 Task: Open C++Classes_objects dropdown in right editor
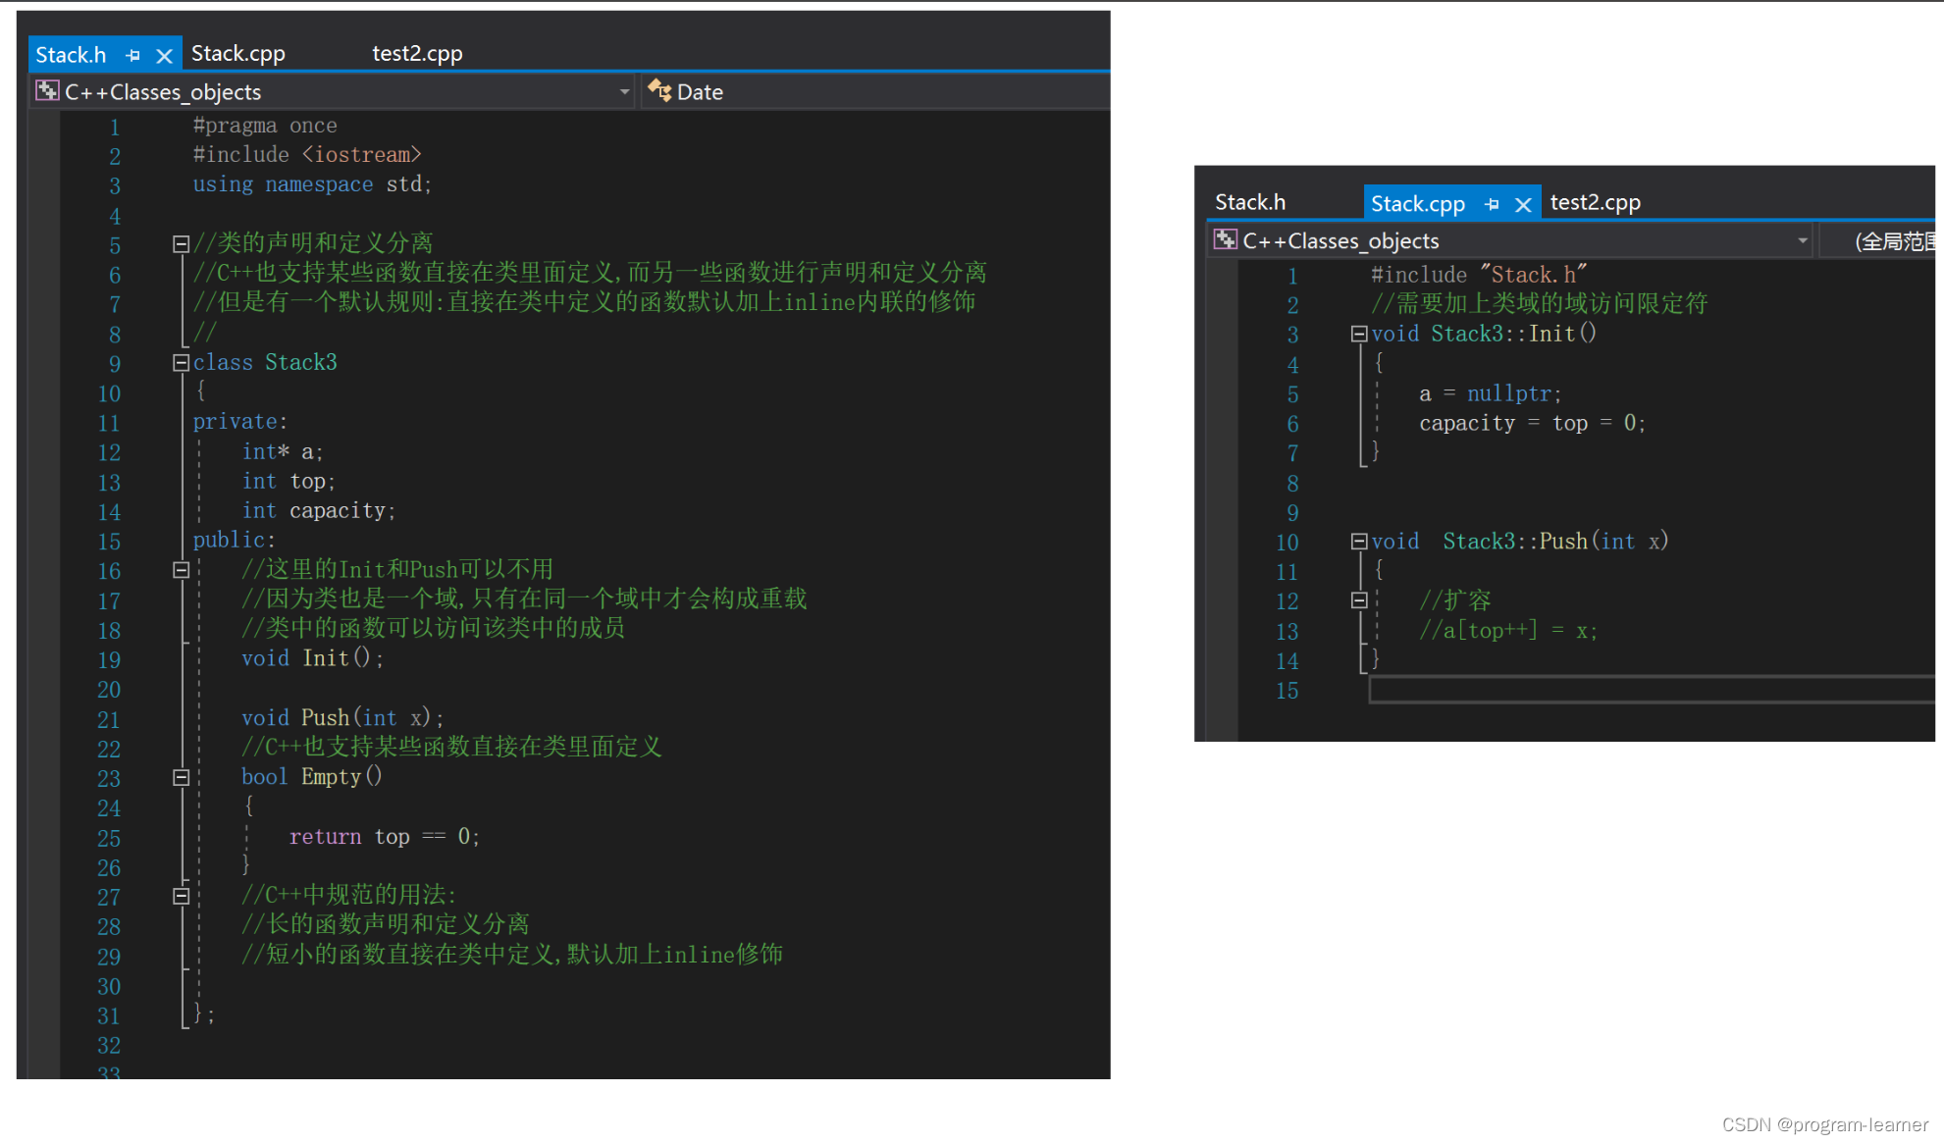[1802, 241]
